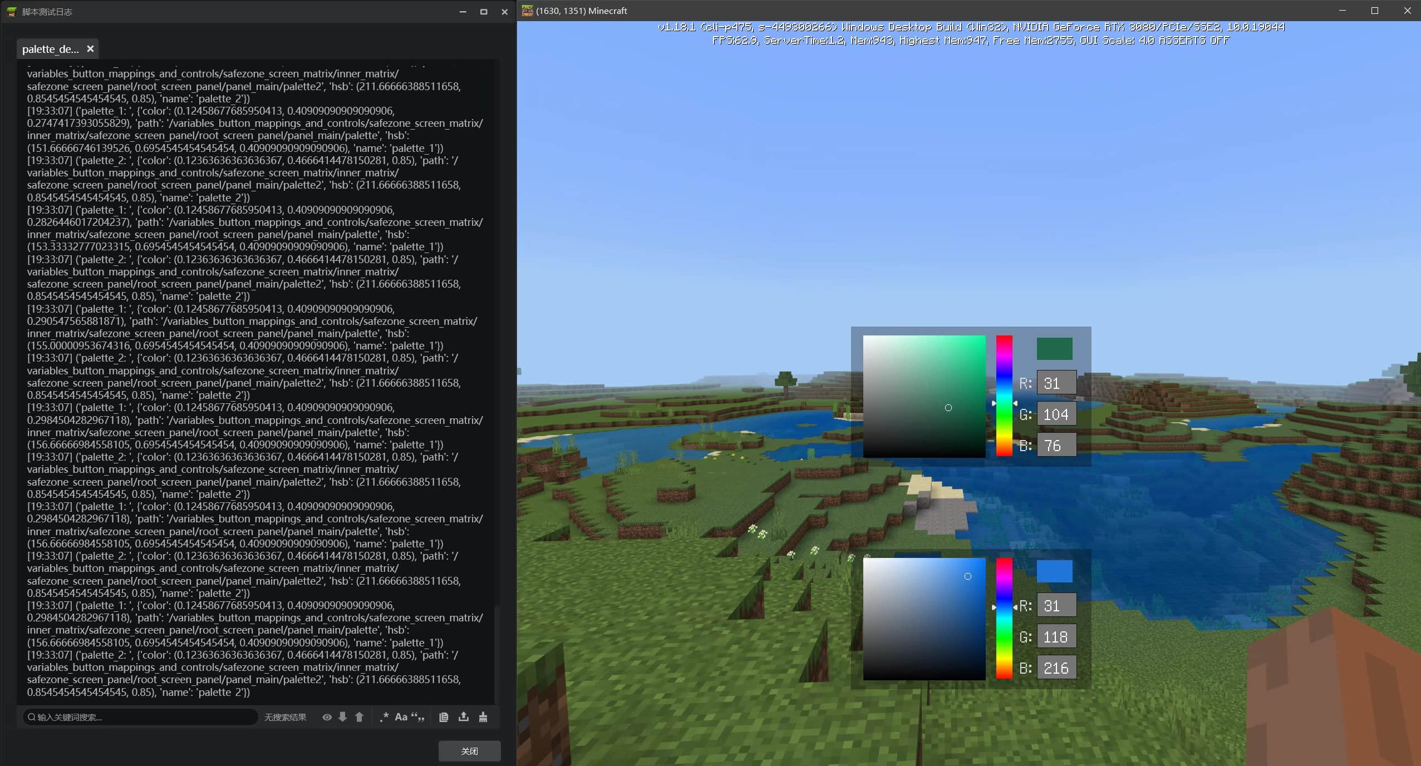Screen dimensions: 1421x766
Task: Click the G field showing 104
Action: [x=1056, y=414]
